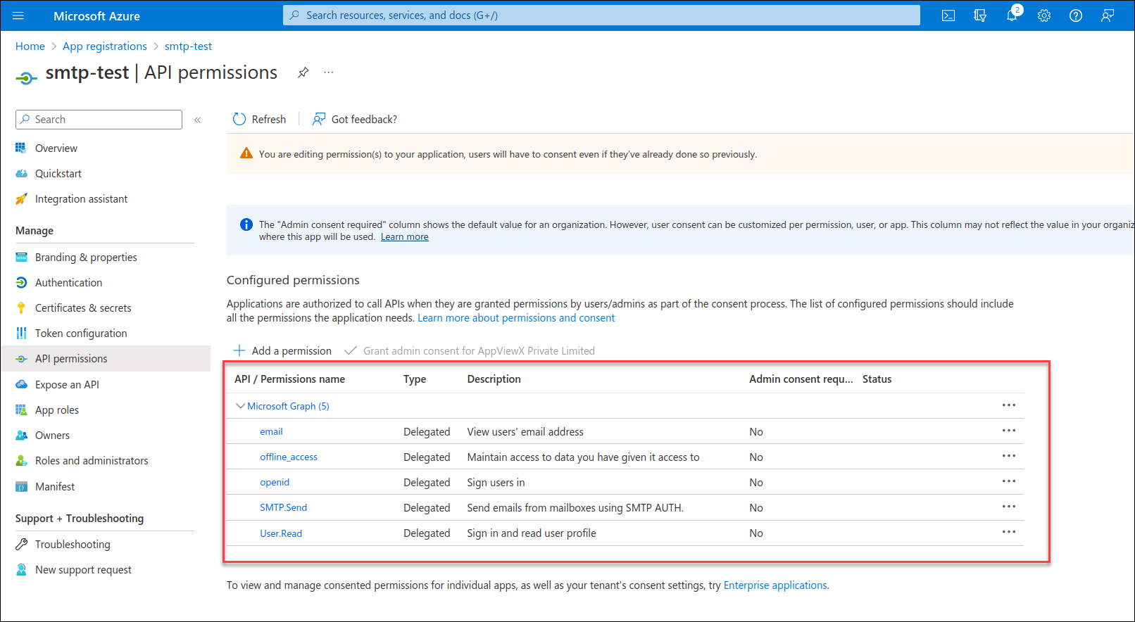Screen dimensions: 1135x622
Task: Click "Send emails from mailboxes using SMTP AUTH."
Action: [575, 507]
